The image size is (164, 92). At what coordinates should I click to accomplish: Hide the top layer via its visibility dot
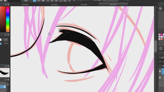160,71
